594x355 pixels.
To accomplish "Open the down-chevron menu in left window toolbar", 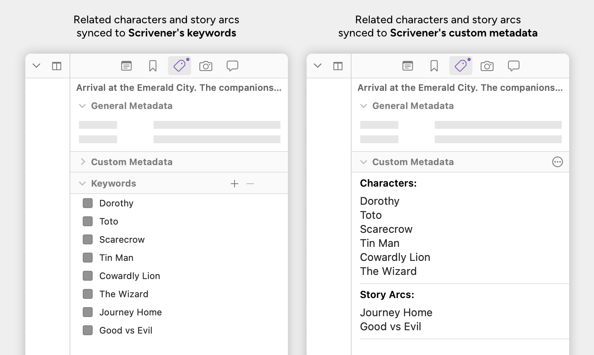I will point(36,66).
